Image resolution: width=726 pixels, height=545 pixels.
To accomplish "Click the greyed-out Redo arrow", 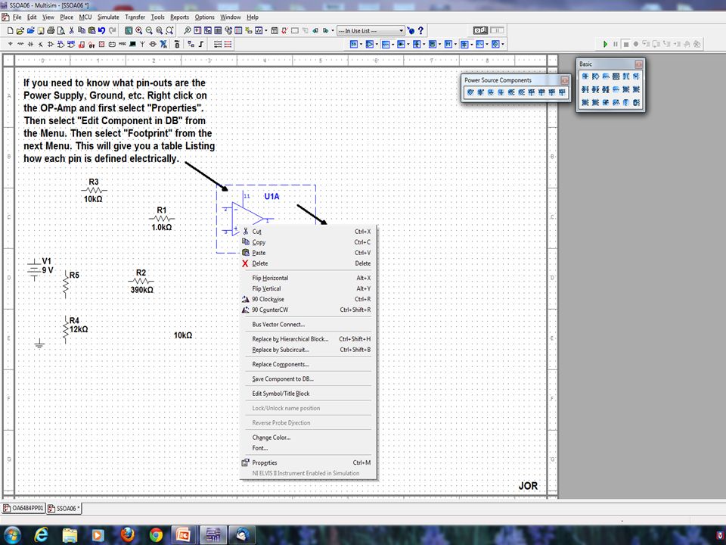I will [112, 30].
